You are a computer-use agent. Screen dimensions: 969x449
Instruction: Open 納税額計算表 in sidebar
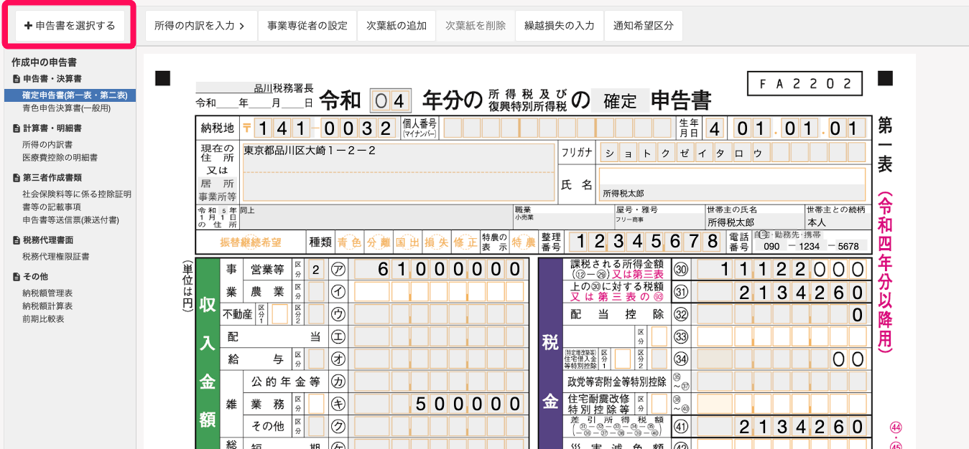tap(47, 306)
